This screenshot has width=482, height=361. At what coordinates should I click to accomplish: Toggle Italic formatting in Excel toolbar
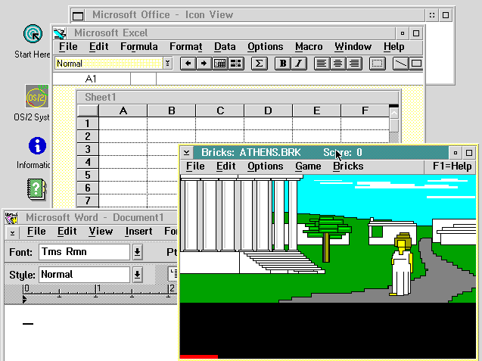coord(298,64)
